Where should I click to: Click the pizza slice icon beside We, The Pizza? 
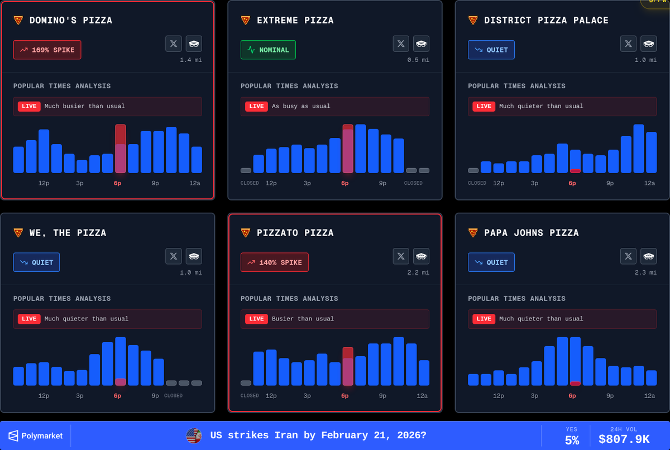(x=18, y=233)
